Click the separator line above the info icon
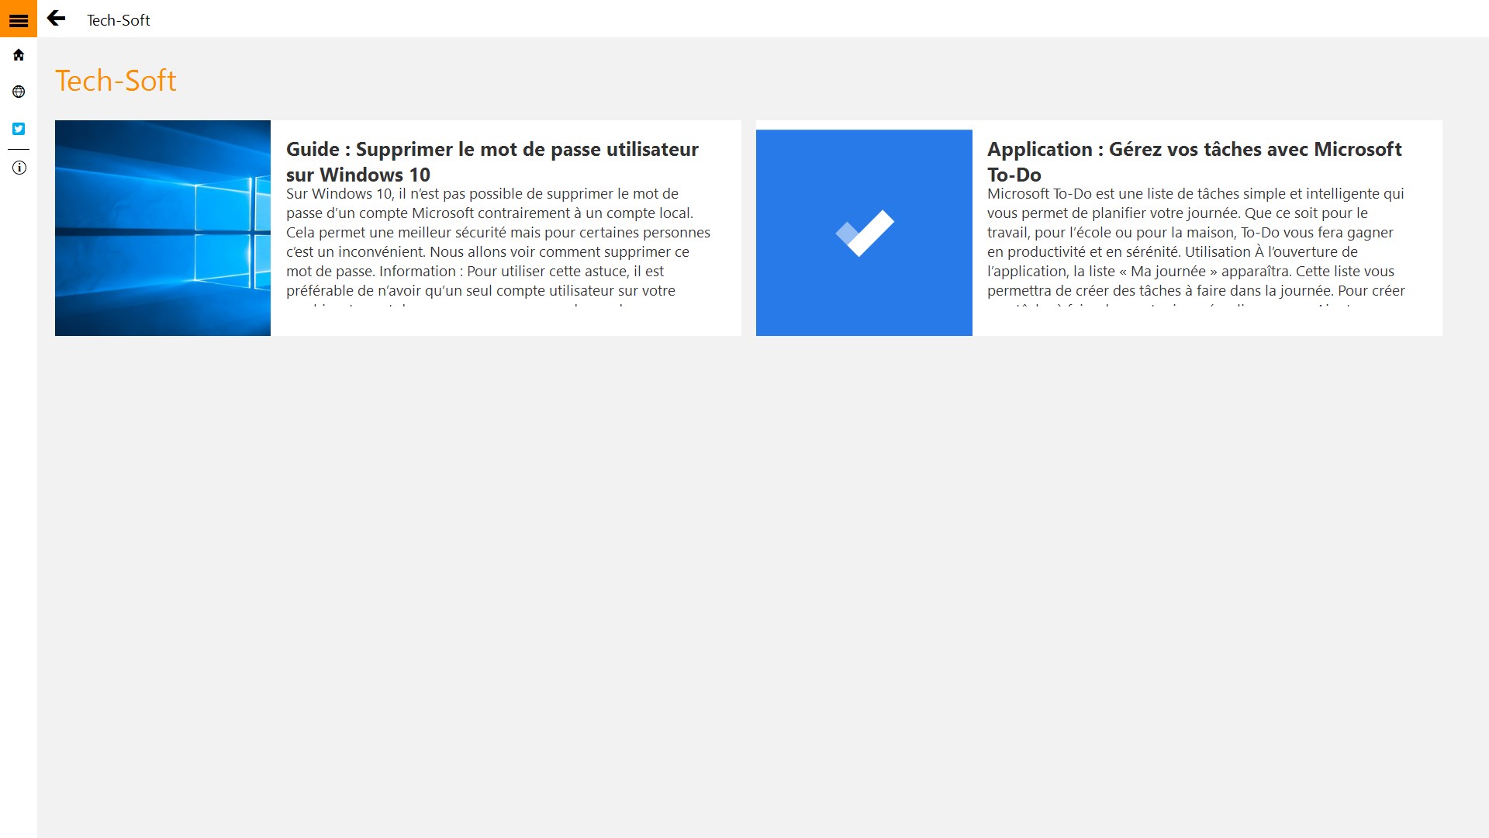 [x=19, y=149]
